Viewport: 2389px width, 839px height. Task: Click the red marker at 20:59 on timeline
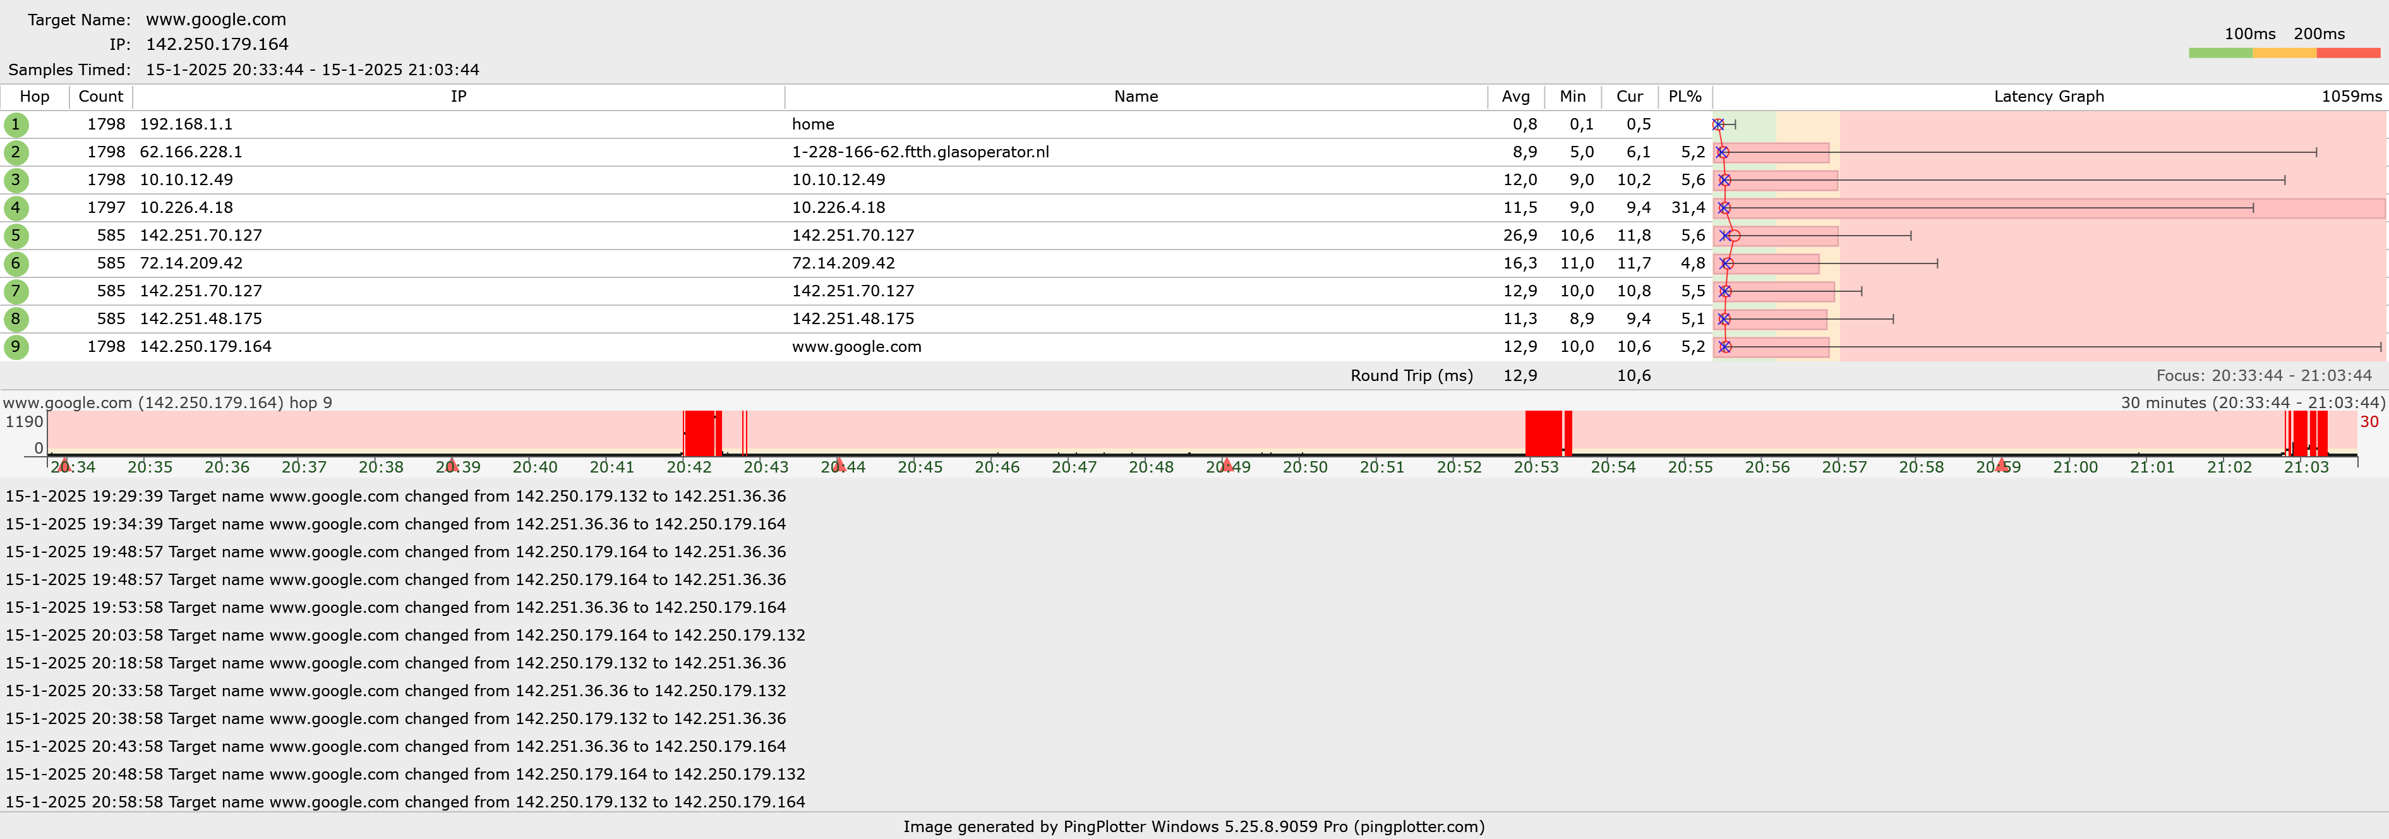tap(2001, 464)
